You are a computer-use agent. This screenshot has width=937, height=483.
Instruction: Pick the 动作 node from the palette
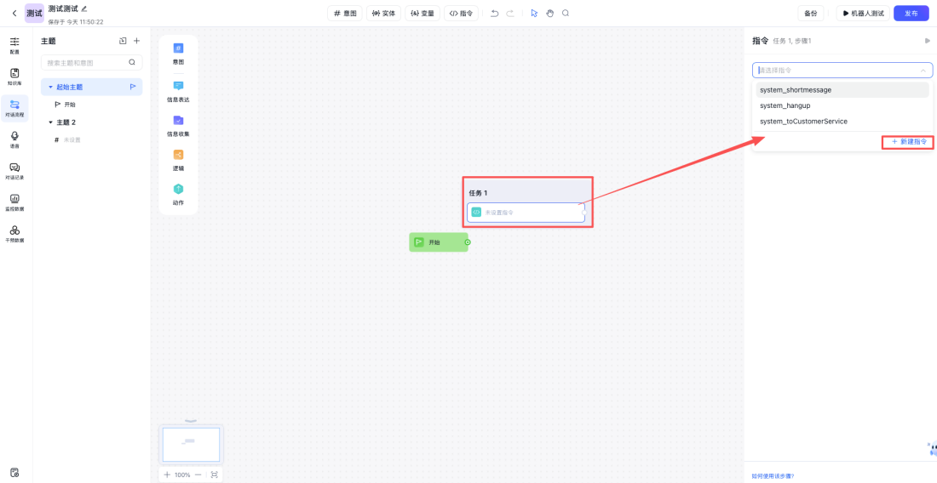178,195
